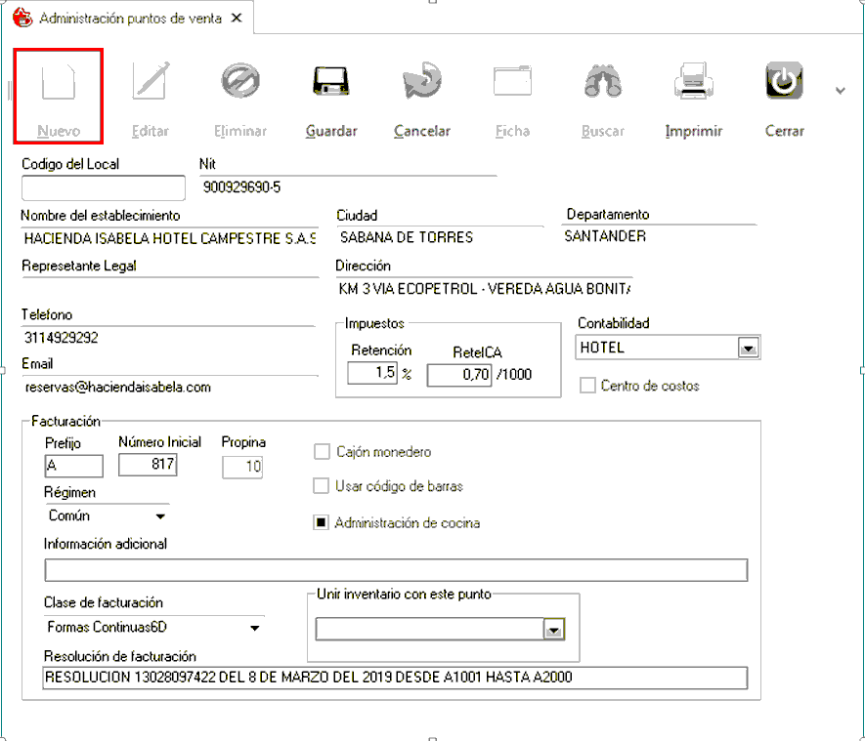Click the Editar pencil icon

151,83
